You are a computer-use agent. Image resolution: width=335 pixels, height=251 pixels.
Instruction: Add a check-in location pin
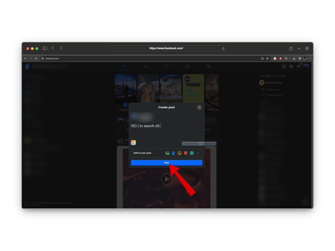click(186, 153)
